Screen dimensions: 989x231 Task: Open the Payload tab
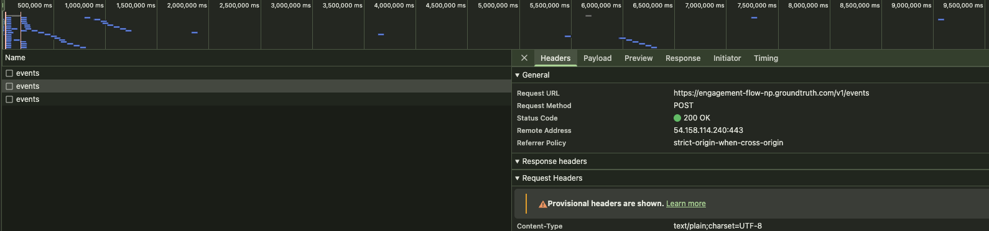point(598,58)
